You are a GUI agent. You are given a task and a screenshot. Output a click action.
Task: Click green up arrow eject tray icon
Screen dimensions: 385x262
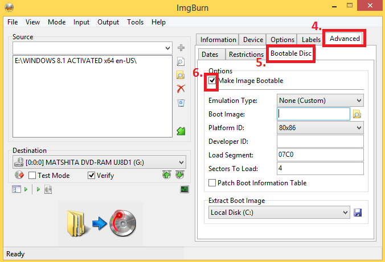tap(167, 174)
